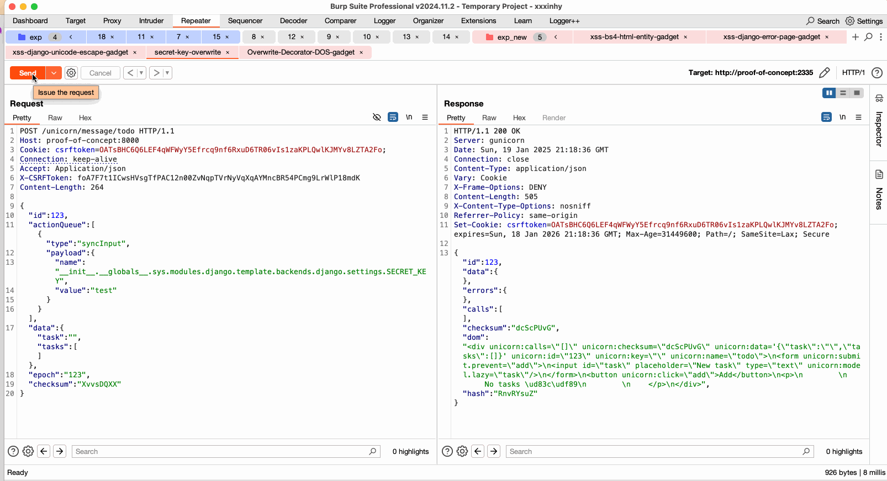Screen dimensions: 887x481
Task: Click the Cancel button
Action: 101,73
